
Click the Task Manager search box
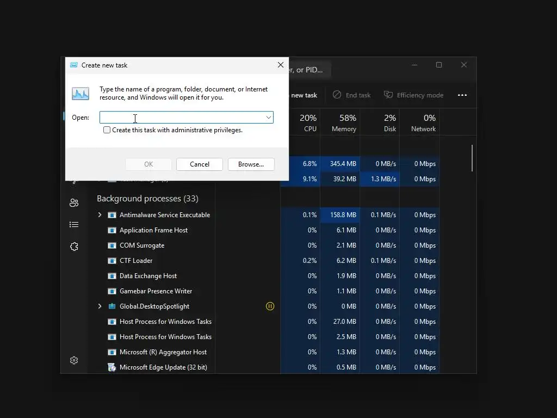[310, 70]
